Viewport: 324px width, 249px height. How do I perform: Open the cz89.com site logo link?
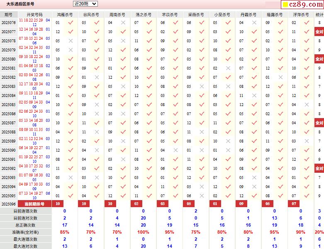pyautogui.click(x=302, y=4)
